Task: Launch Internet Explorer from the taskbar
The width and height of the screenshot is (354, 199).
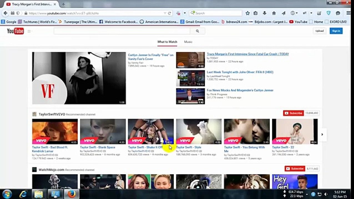Action: pos(23,194)
